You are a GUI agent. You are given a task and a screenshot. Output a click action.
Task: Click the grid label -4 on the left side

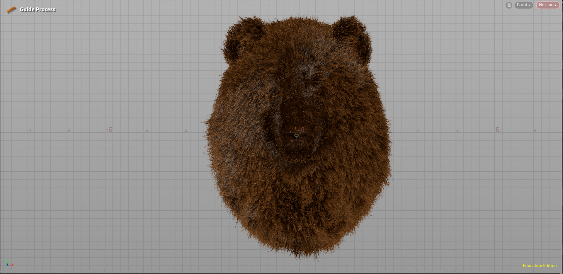[146, 131]
